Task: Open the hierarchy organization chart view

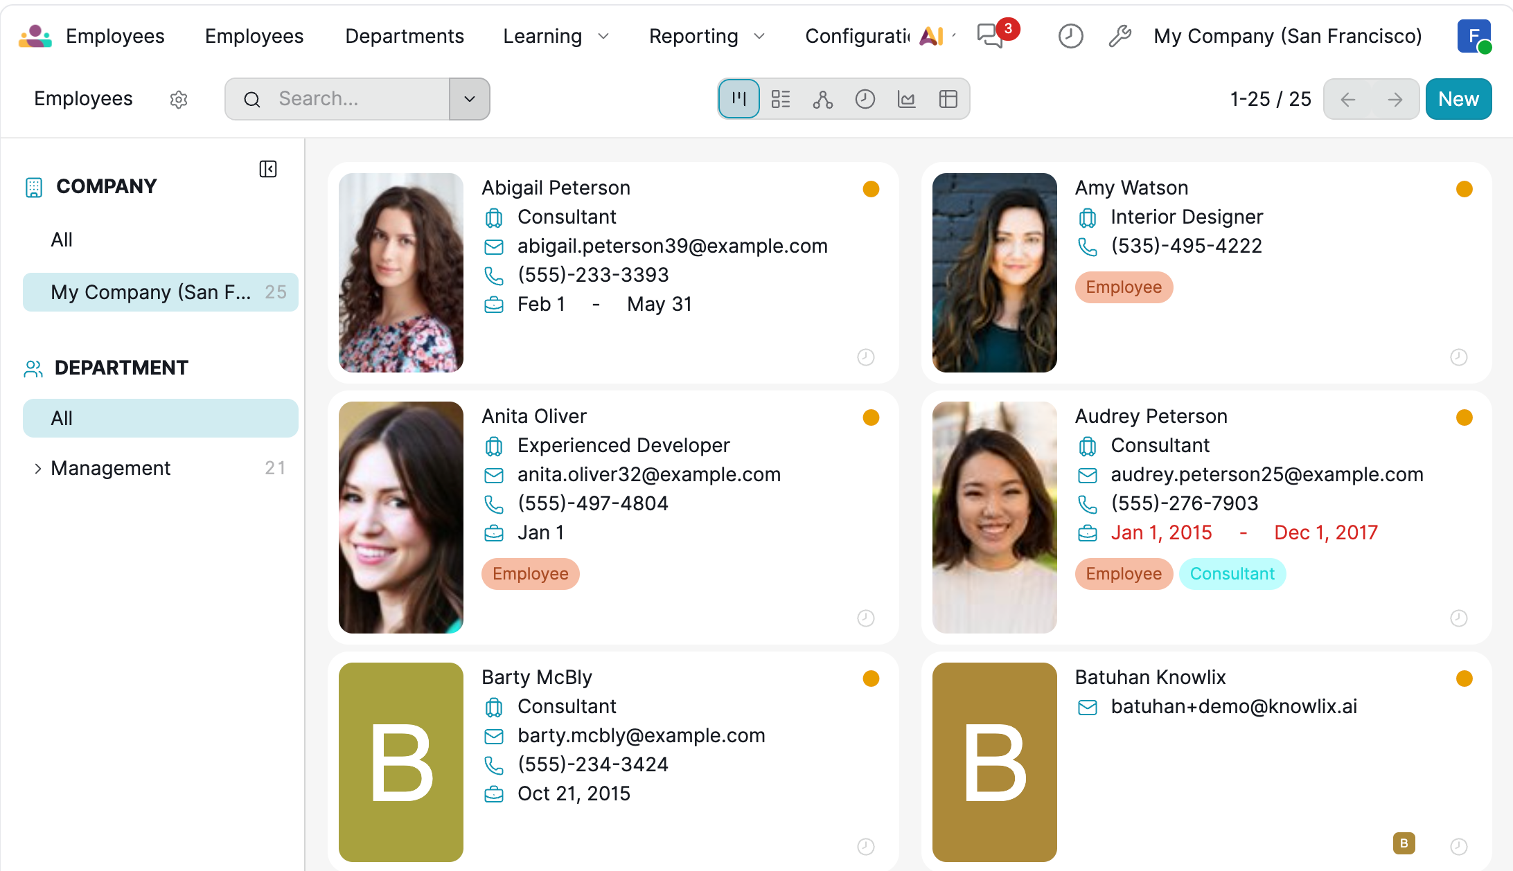Action: click(822, 99)
